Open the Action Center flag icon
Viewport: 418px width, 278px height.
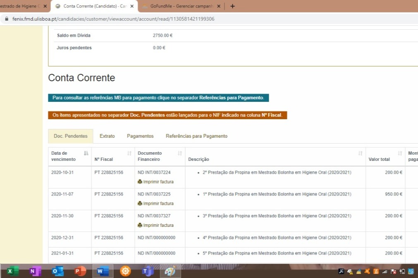[x=394, y=271]
